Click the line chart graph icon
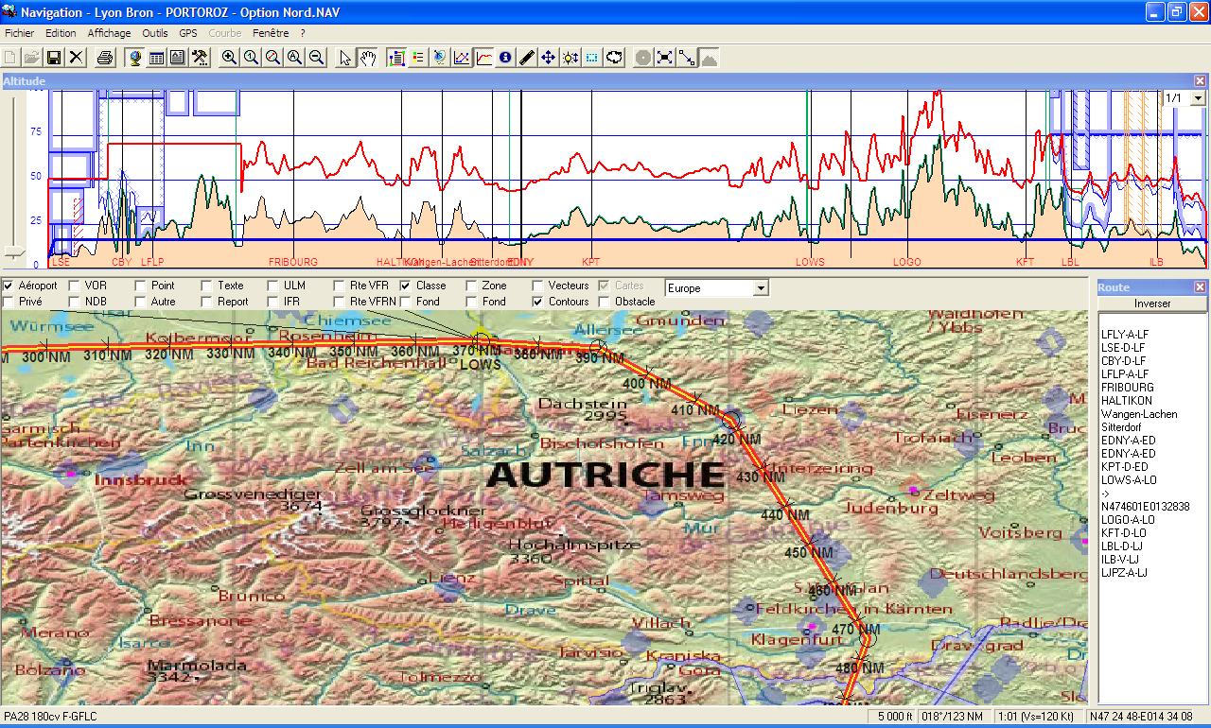Screen dimensions: 1211x728 [462, 58]
